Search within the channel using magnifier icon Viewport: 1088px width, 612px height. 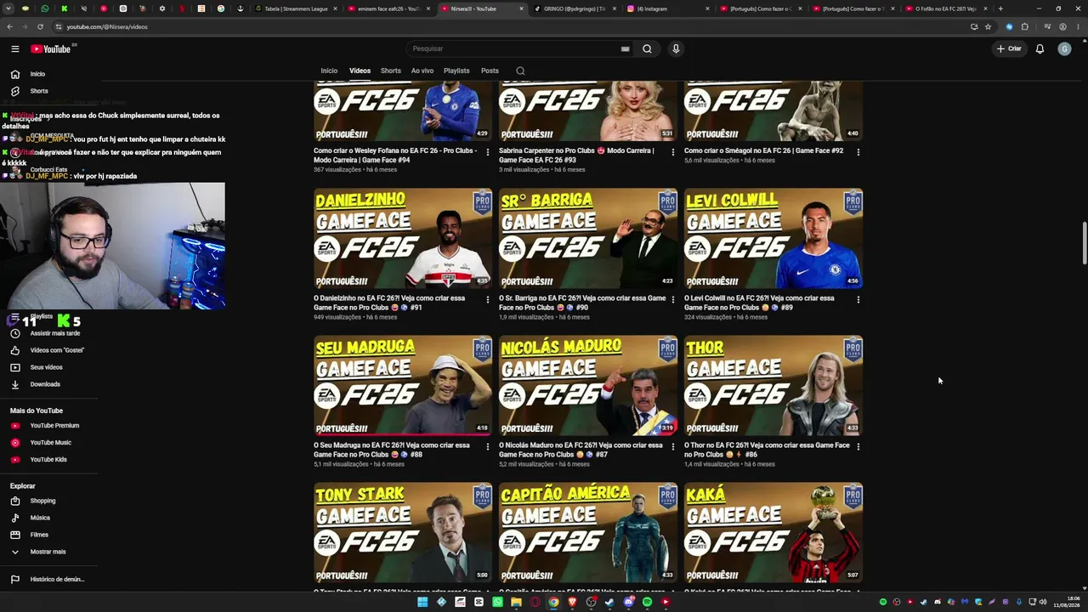(520, 71)
